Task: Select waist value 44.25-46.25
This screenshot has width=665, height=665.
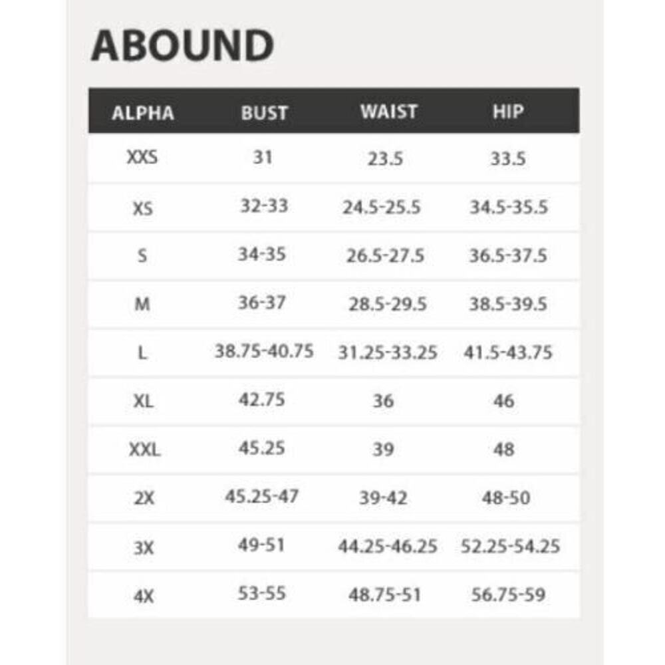Action: pyautogui.click(x=387, y=546)
